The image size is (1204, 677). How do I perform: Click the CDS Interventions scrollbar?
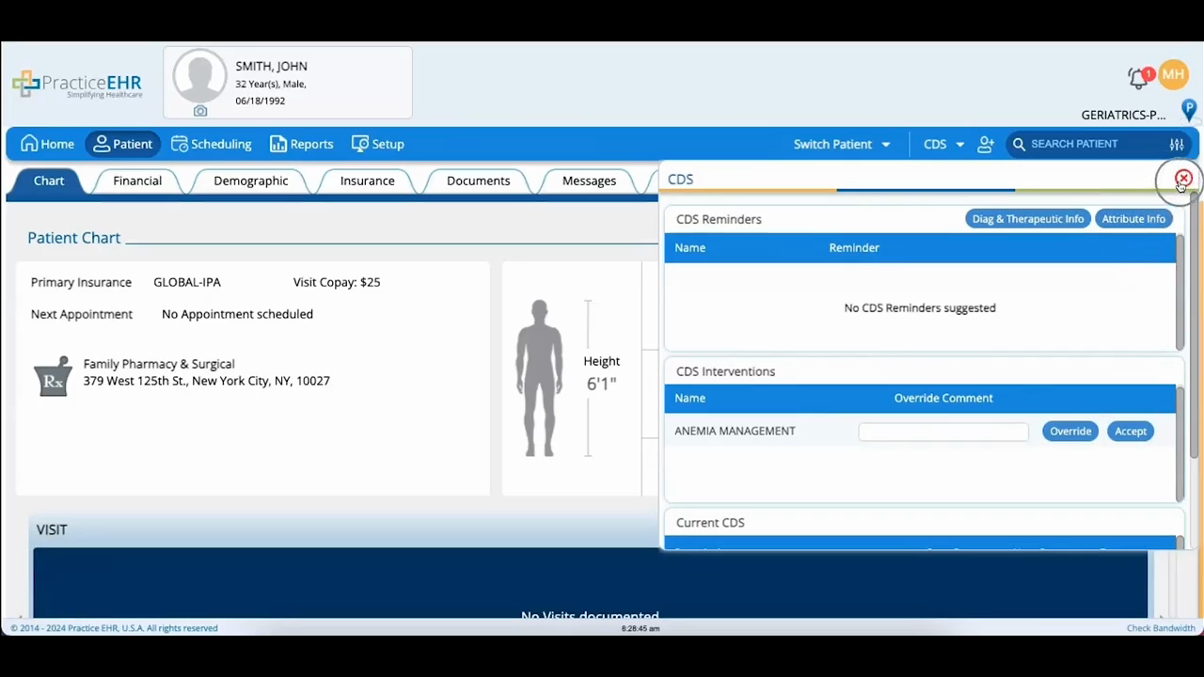1180,443
